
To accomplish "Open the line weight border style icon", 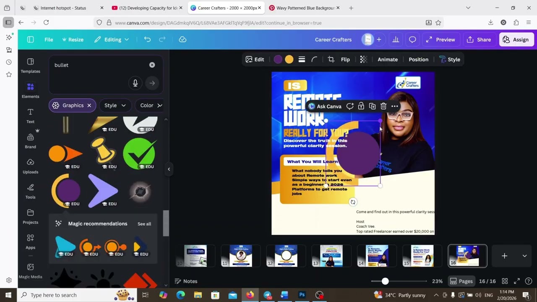I will (x=302, y=60).
